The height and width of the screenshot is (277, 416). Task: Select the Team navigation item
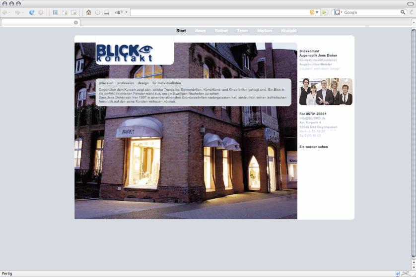tap(242, 31)
